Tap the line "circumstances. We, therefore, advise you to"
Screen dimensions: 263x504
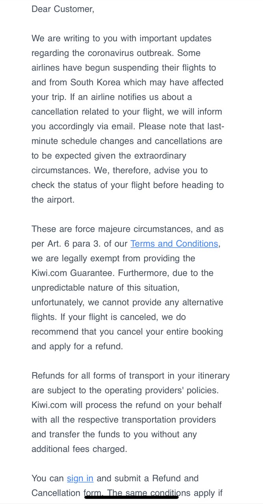click(120, 170)
